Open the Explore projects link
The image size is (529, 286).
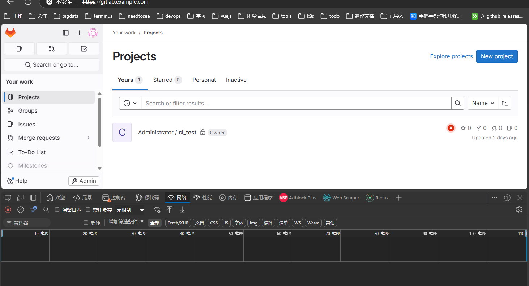point(451,56)
